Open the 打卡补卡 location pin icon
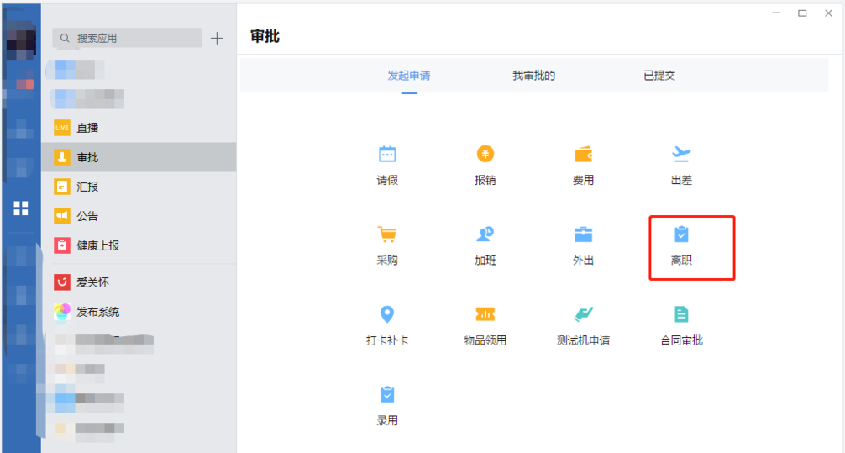 (387, 313)
